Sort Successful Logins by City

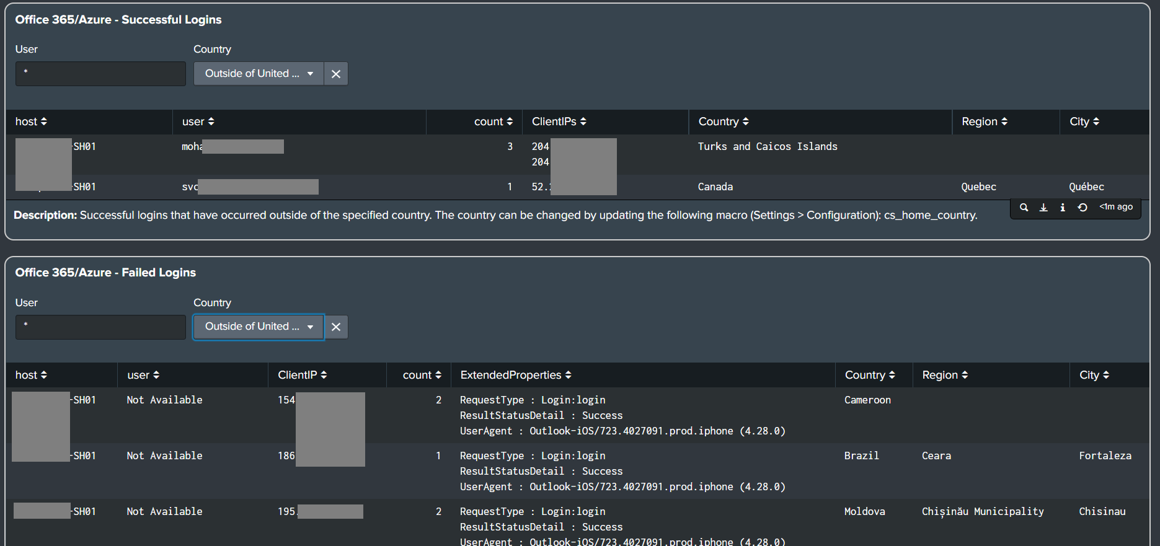(1084, 121)
